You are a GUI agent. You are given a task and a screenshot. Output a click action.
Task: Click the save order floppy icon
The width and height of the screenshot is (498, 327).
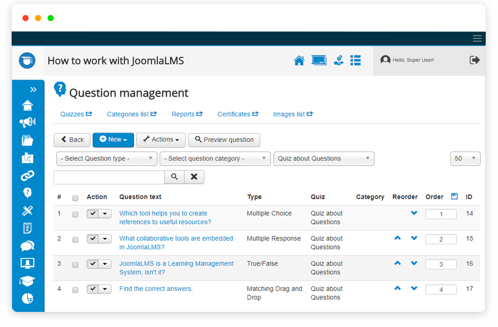(454, 197)
